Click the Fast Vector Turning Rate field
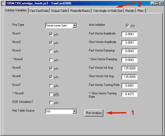Viewport: 165px width, 136px height. coord(129,86)
